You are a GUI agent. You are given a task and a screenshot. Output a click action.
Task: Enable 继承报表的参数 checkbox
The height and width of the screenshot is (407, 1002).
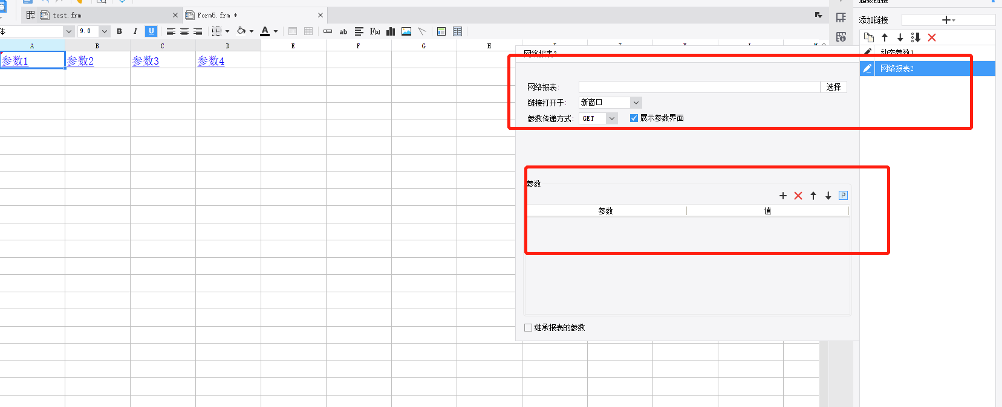point(529,327)
